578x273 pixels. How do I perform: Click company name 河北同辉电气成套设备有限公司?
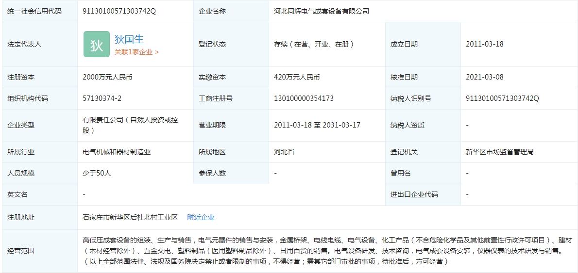tap(321, 11)
